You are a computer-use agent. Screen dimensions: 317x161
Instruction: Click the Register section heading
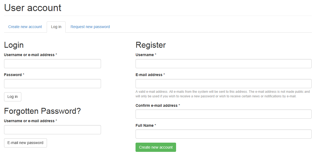tap(151, 45)
